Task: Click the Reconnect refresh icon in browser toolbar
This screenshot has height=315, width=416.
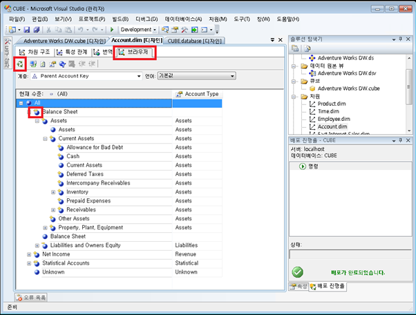Action: pos(20,64)
